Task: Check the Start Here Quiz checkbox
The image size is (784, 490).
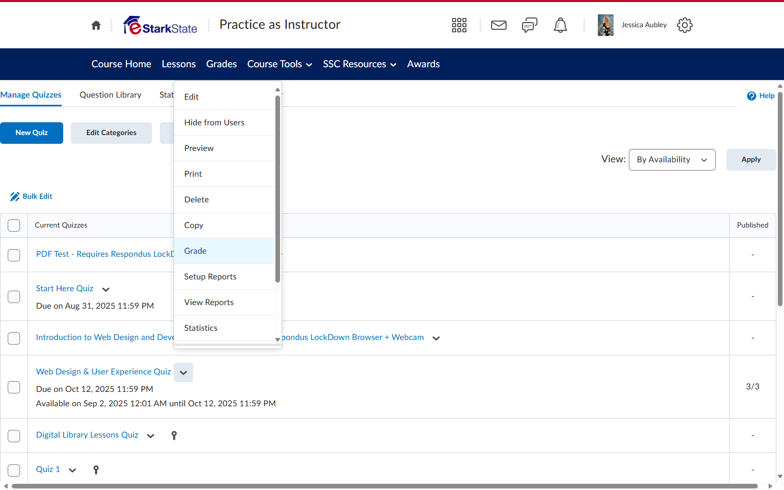Action: click(x=14, y=297)
